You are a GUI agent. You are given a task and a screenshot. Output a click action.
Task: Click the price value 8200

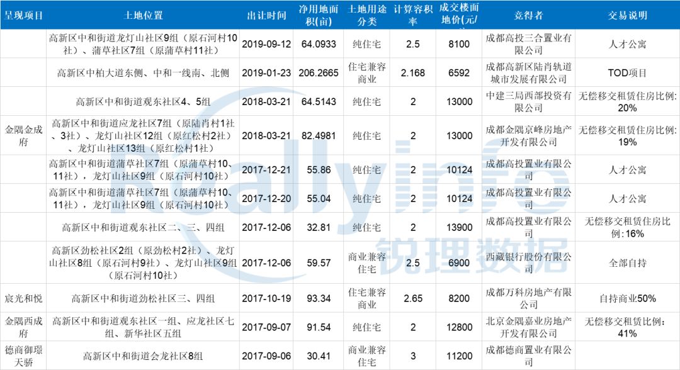click(459, 298)
